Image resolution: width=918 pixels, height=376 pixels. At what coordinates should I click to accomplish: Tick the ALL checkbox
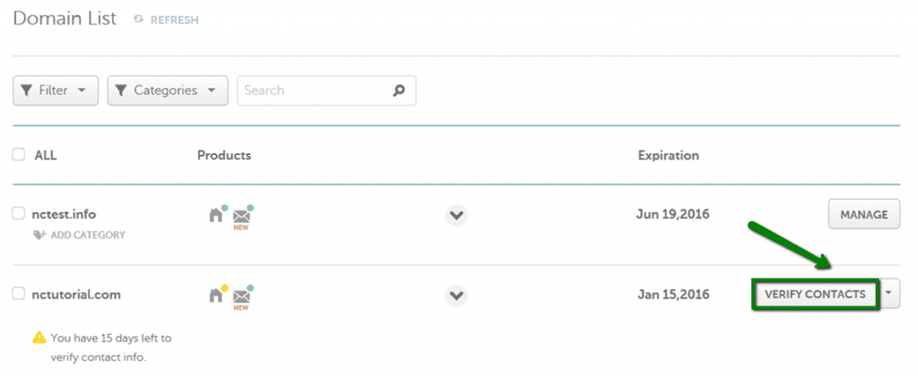tap(19, 154)
